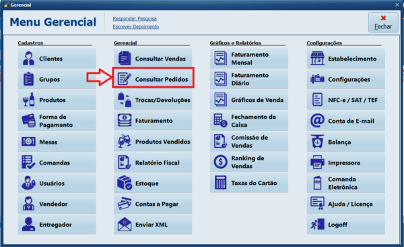Click the Logoff exit door icon
The width and height of the screenshot is (404, 247).
point(317,224)
